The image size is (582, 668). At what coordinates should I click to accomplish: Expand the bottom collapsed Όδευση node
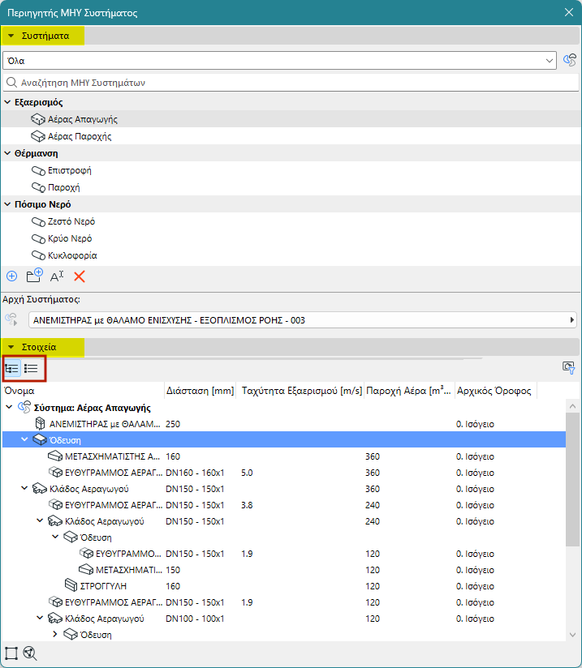55,634
